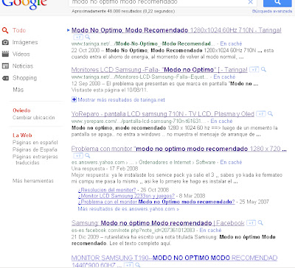This screenshot has height=268, width=295.
Task: Preview Problema con monitor result with magnifier
Action: [x=87, y=156]
